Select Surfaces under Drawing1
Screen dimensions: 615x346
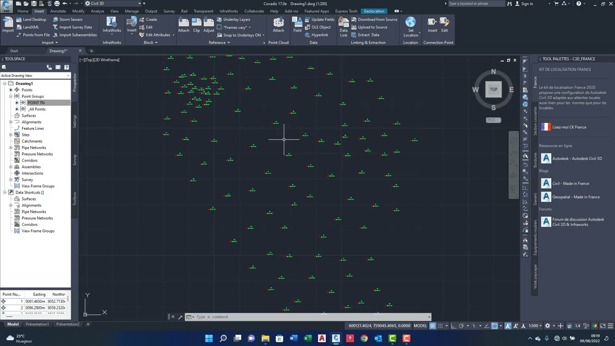pos(28,116)
